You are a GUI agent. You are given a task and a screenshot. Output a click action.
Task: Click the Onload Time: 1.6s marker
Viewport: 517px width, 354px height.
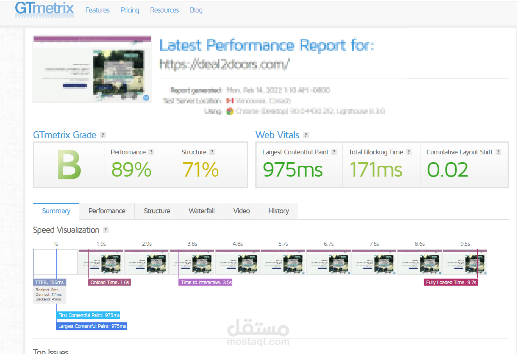[110, 282]
